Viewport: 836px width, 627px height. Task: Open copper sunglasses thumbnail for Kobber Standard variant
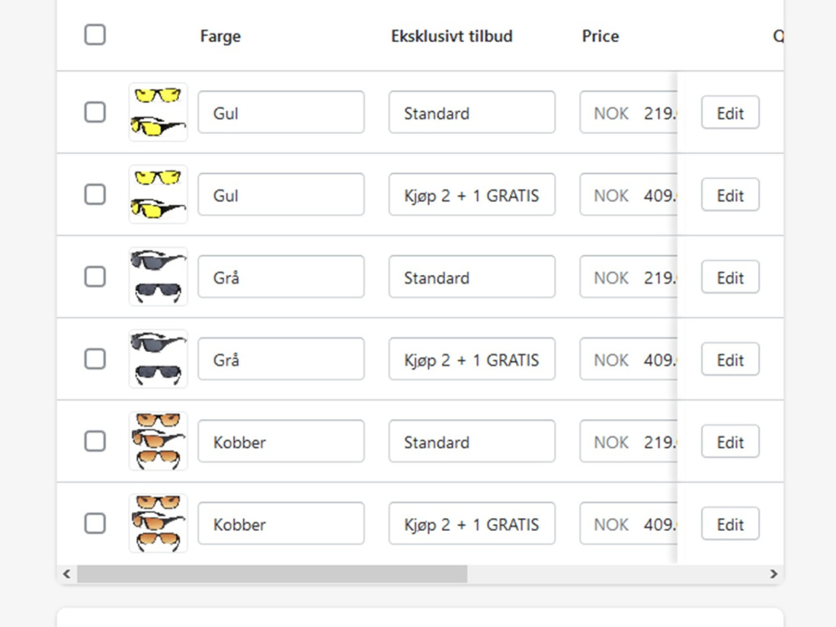point(158,441)
